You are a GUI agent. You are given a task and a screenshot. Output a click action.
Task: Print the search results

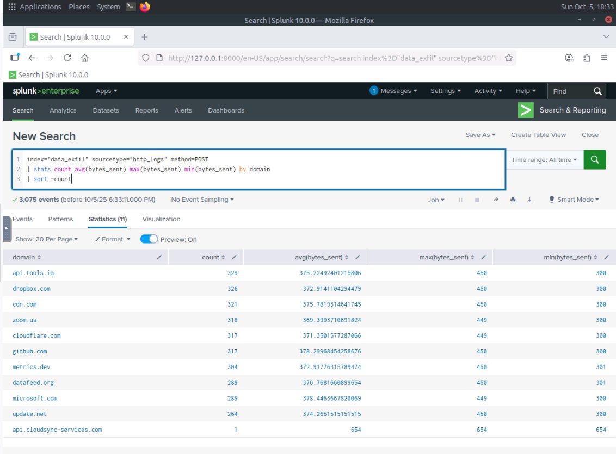(x=513, y=200)
